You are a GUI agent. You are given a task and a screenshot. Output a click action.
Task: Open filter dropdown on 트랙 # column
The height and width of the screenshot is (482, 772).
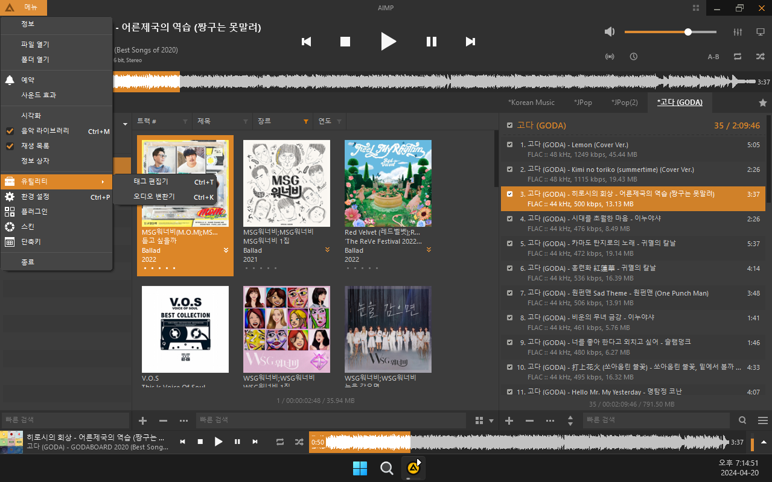click(185, 122)
